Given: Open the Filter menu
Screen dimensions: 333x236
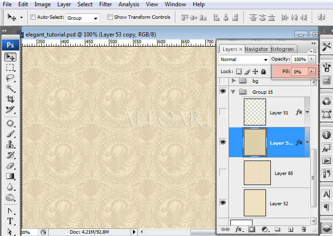Looking at the screenshot, I should [105, 4].
